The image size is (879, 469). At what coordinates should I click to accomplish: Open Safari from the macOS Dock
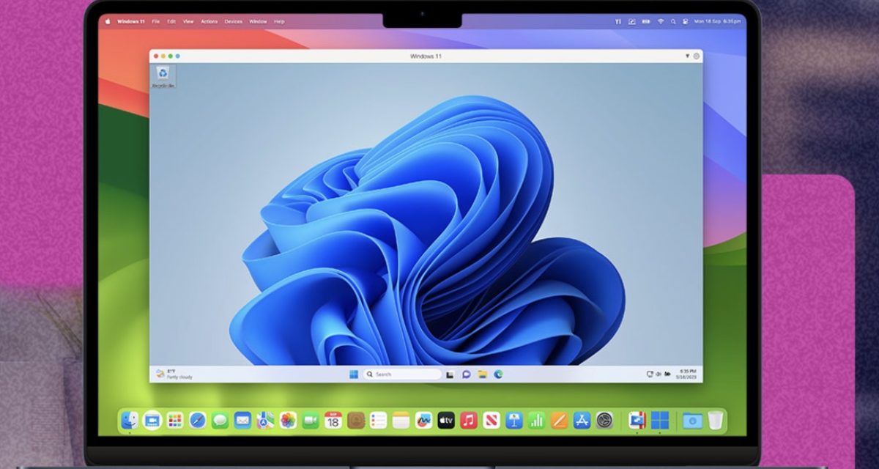point(198,421)
